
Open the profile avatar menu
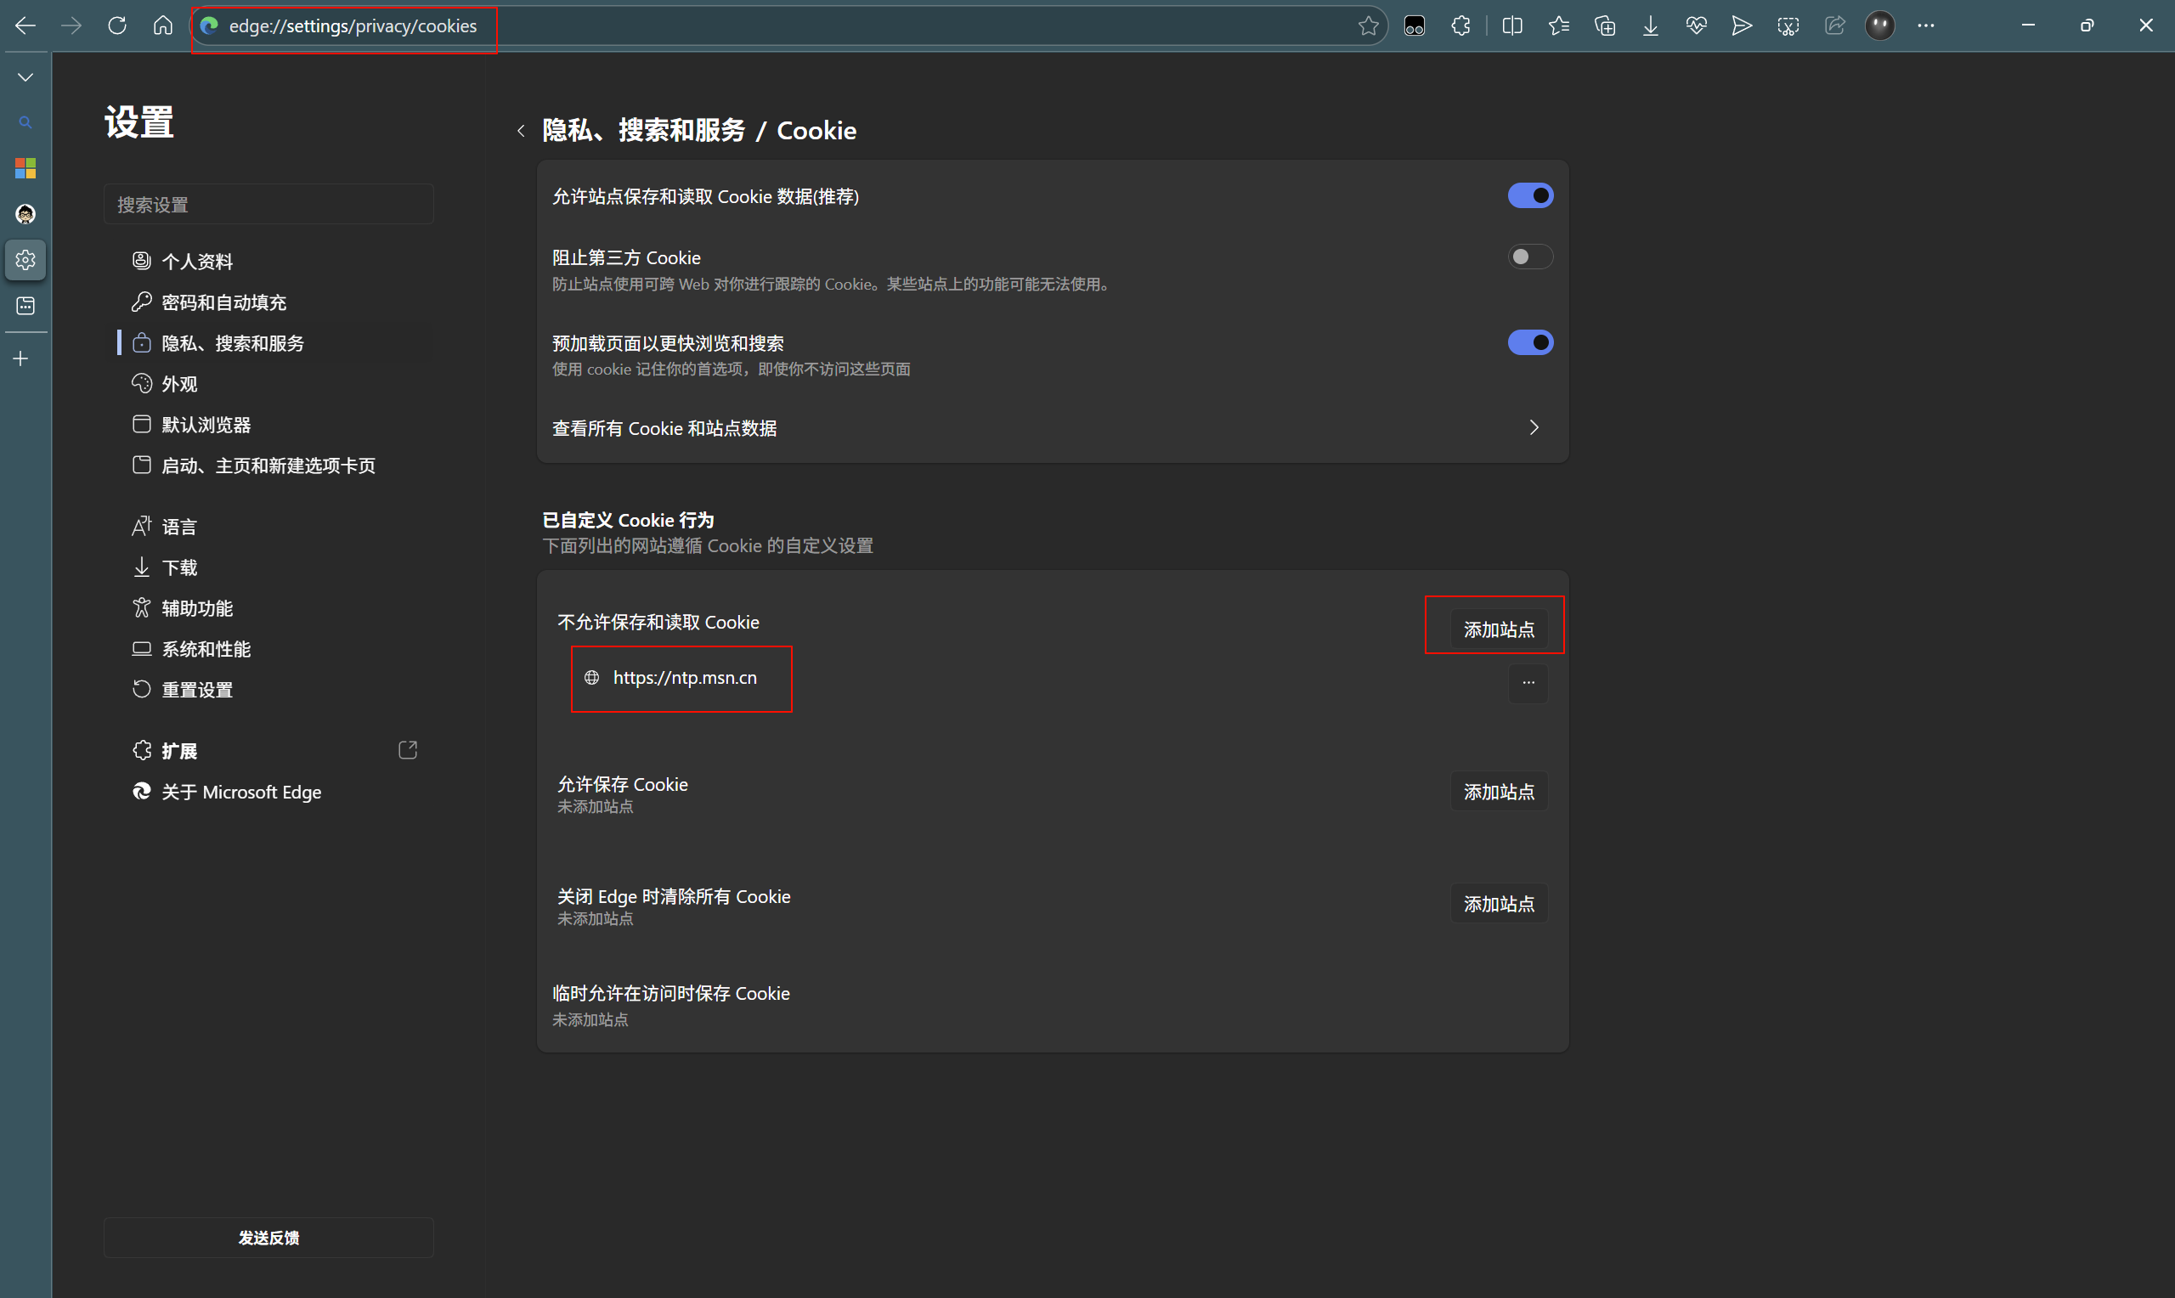pyautogui.click(x=1880, y=25)
